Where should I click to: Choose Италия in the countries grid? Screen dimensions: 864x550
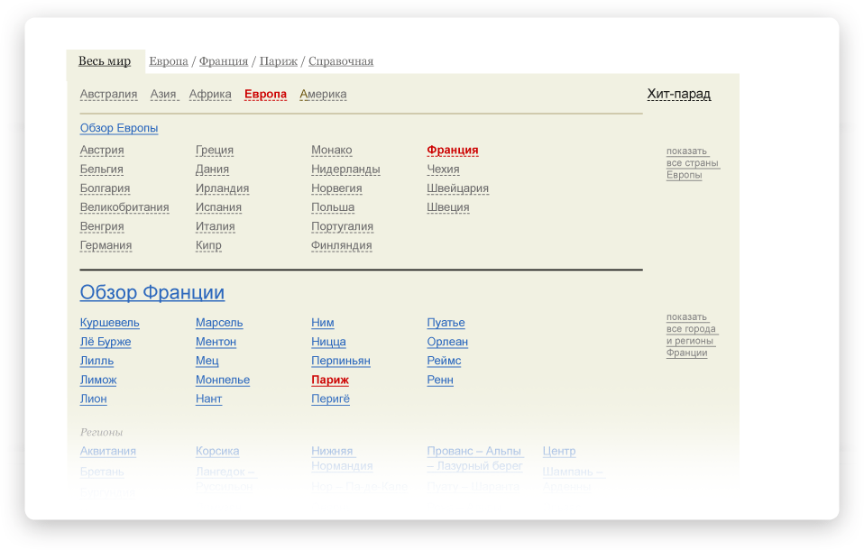(x=215, y=226)
